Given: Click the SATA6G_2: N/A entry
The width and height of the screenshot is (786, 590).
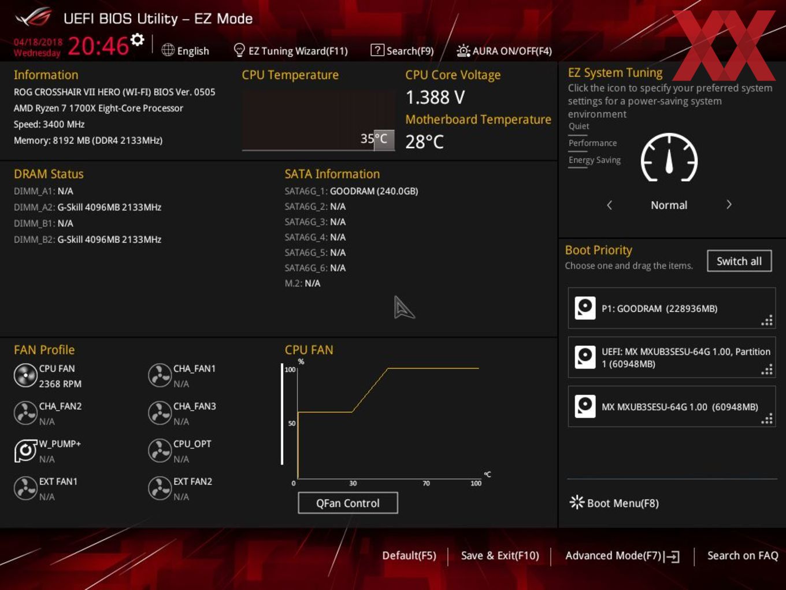Looking at the screenshot, I should (315, 207).
